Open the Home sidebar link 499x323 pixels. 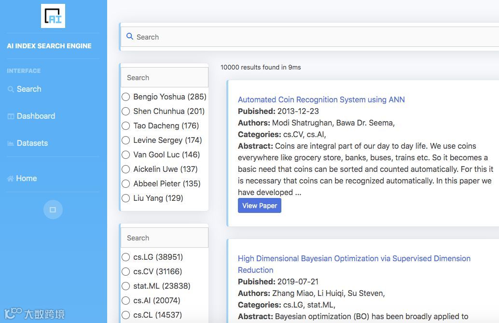point(27,178)
